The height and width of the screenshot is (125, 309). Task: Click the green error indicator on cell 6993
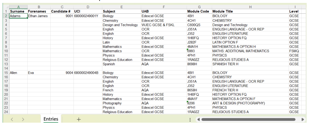pos(188,50)
